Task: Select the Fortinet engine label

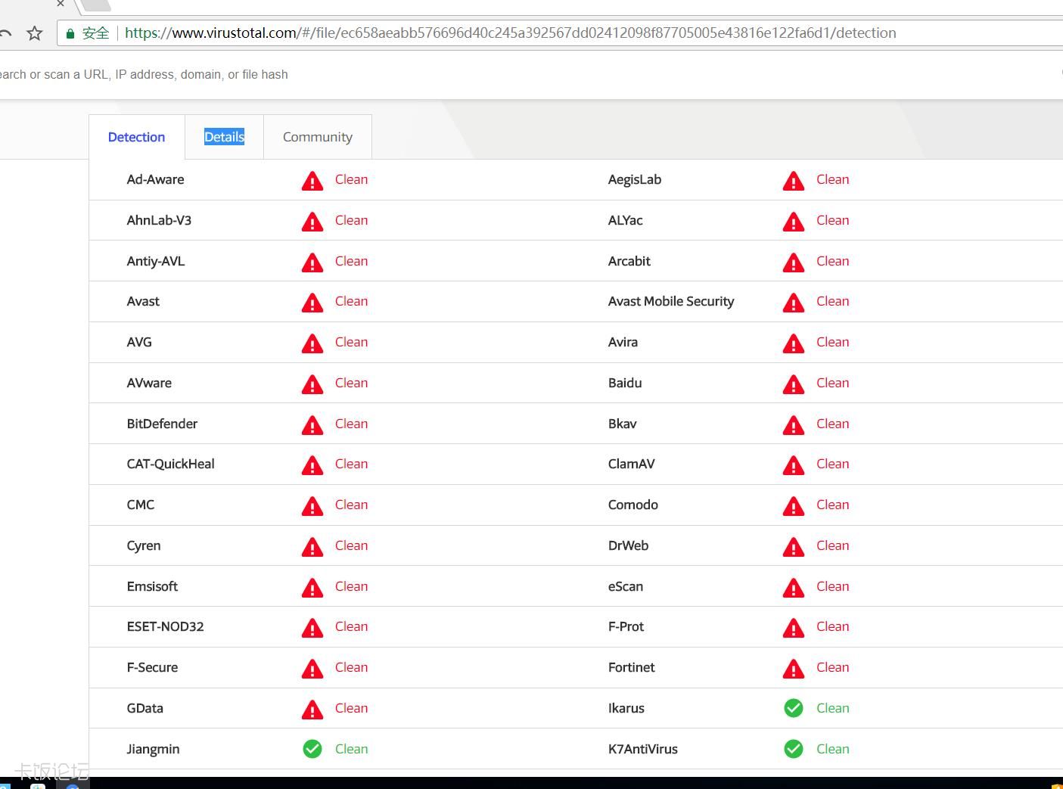Action: pos(632,667)
